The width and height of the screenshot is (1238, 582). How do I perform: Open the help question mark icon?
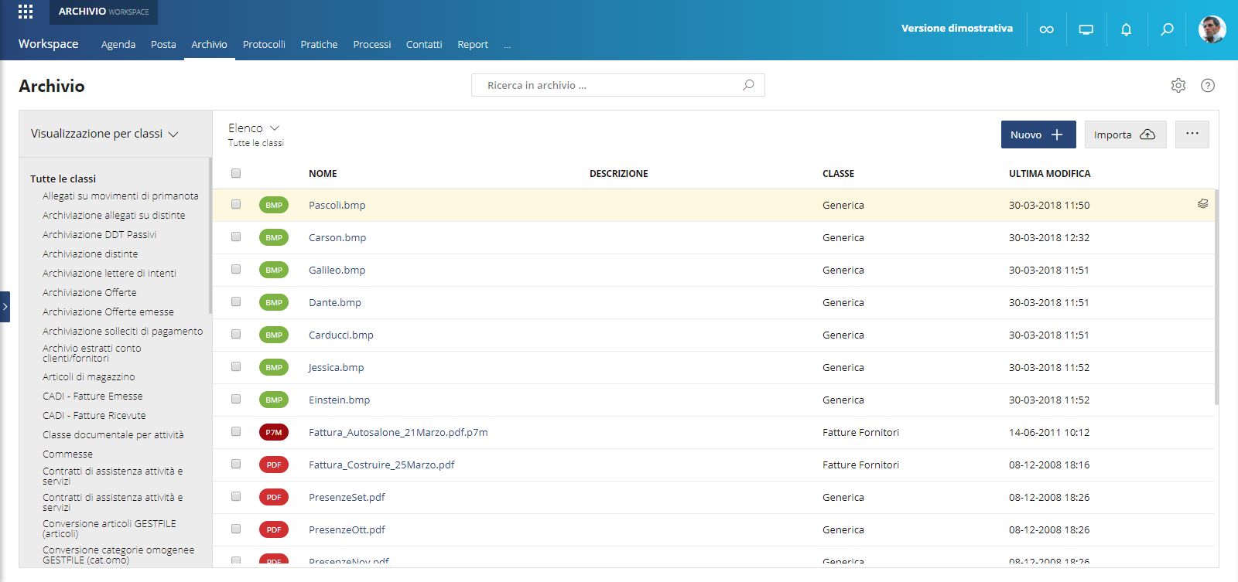1208,86
